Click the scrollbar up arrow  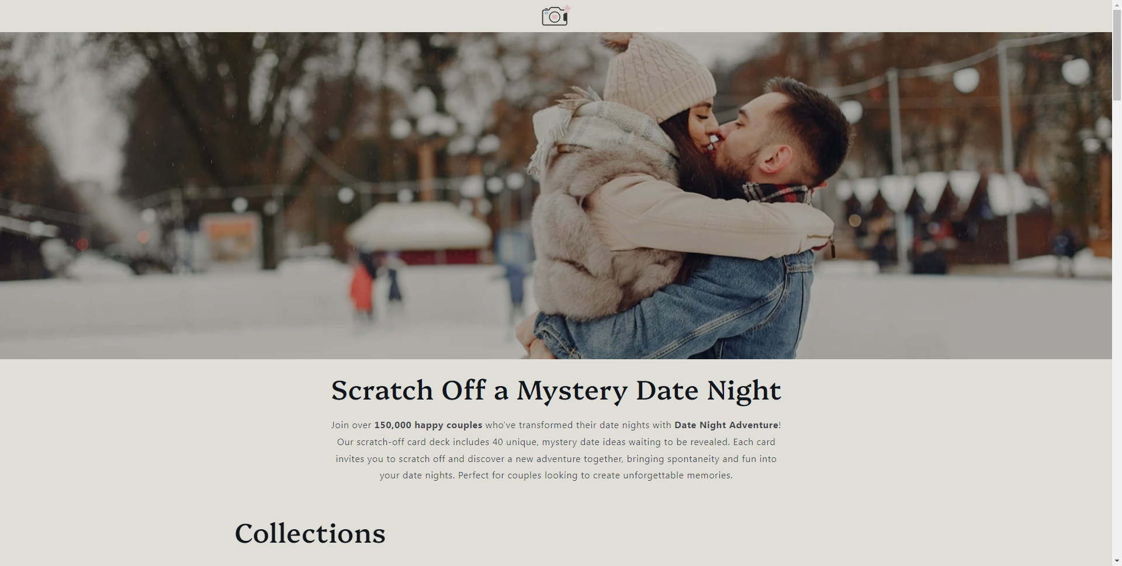(1117, 5)
